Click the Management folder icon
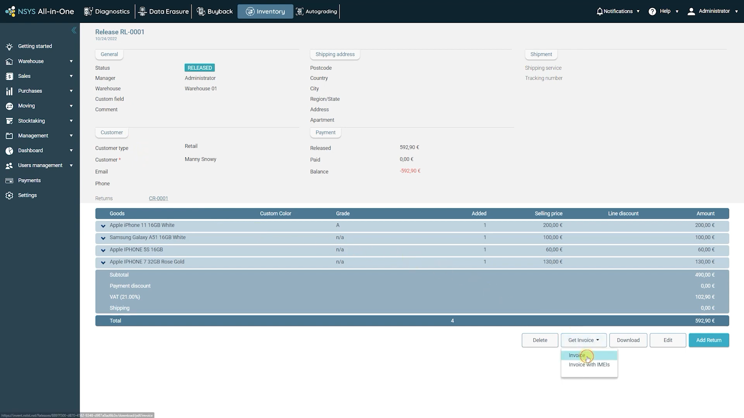 (9, 136)
